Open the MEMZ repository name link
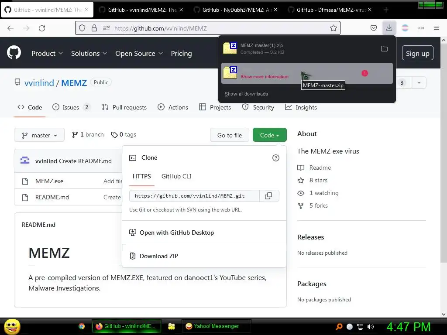The width and height of the screenshot is (447, 335). 74,83
